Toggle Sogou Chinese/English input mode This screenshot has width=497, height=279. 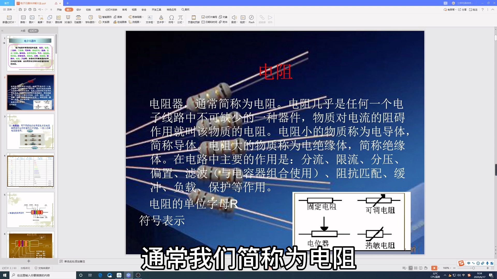pyautogui.click(x=469, y=263)
